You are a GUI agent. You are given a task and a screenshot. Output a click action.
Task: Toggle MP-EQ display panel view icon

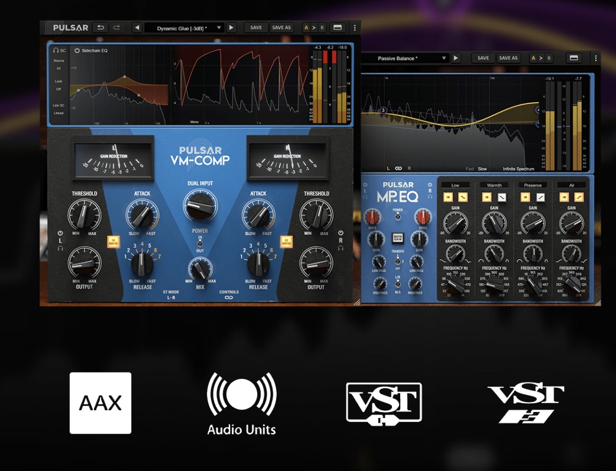(573, 58)
